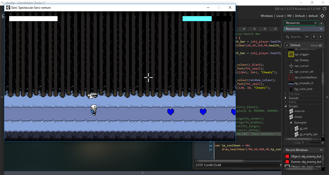This screenshot has height=175, width=329.
Task: Click the Default view pin icon
Action: tap(287, 45)
